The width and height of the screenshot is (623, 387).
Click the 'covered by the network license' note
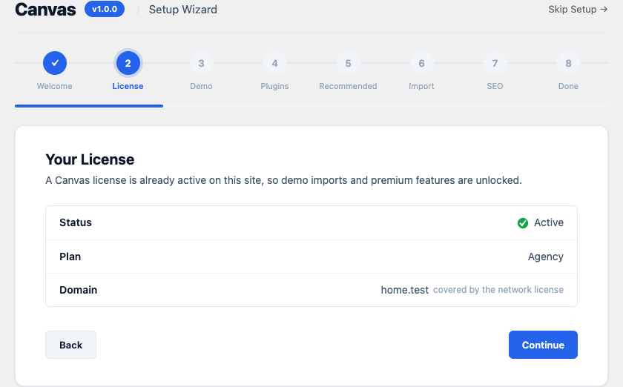click(498, 290)
